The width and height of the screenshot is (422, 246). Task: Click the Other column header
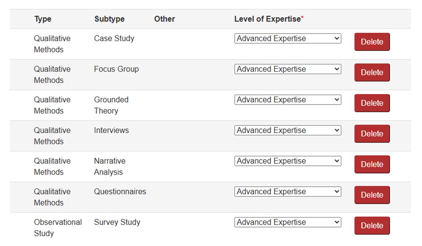pos(164,19)
